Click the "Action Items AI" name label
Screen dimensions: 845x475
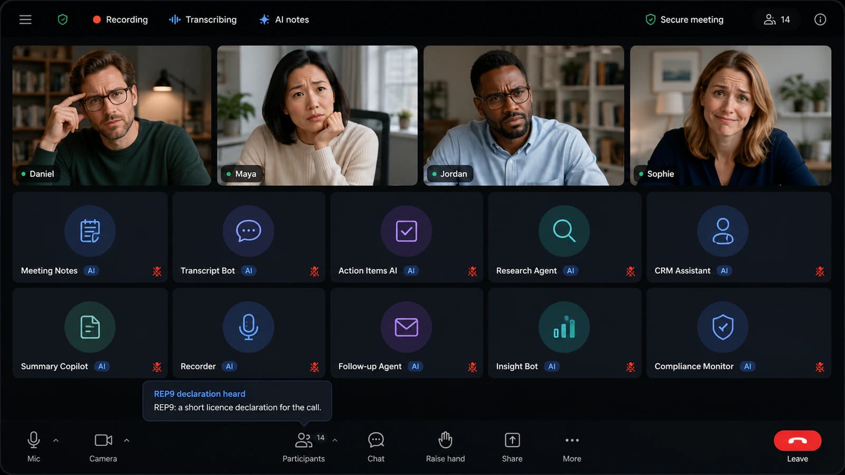click(368, 271)
